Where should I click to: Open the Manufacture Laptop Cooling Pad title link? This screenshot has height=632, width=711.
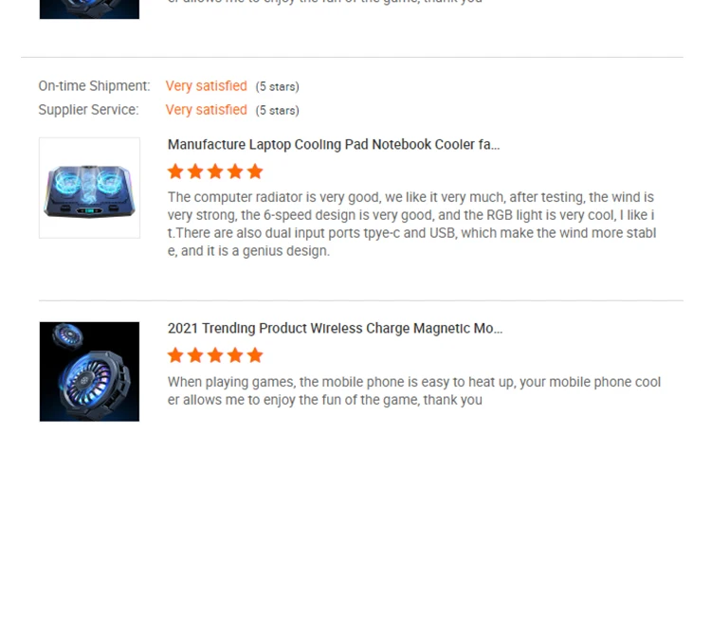334,145
